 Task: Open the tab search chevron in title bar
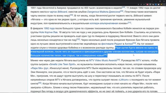[x=152, y=1]
